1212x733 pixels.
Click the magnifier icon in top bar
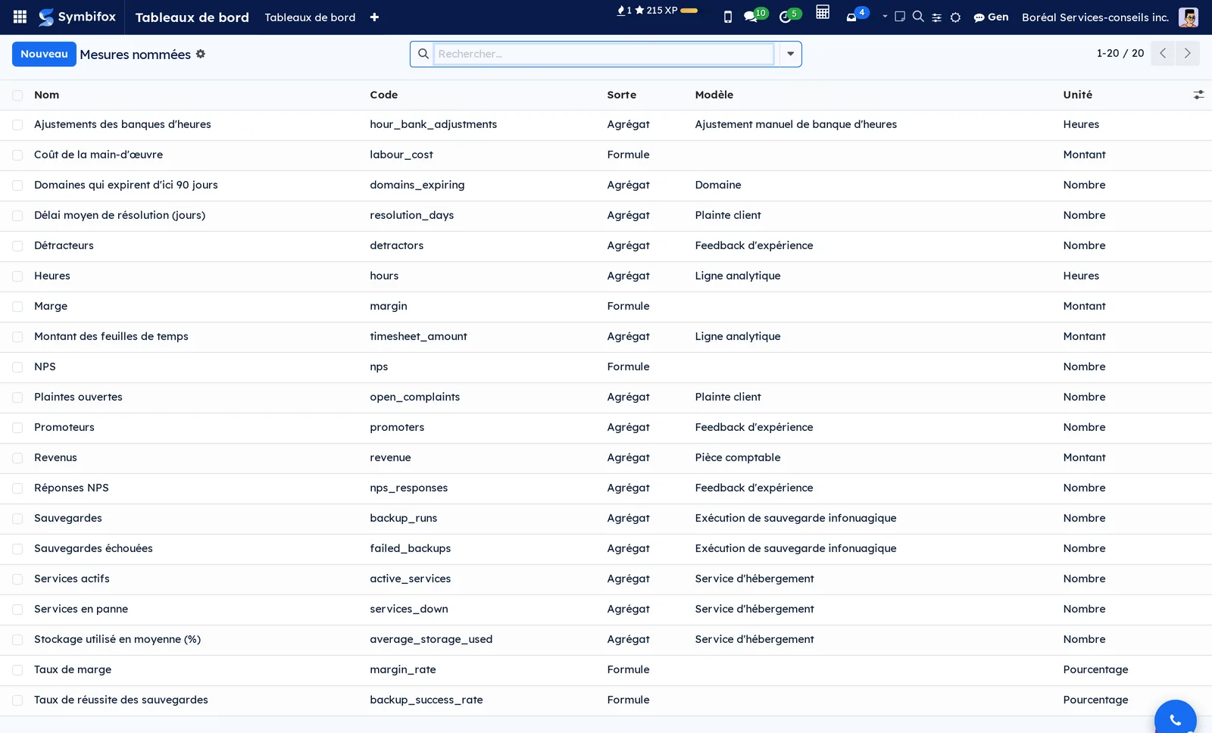point(918,16)
